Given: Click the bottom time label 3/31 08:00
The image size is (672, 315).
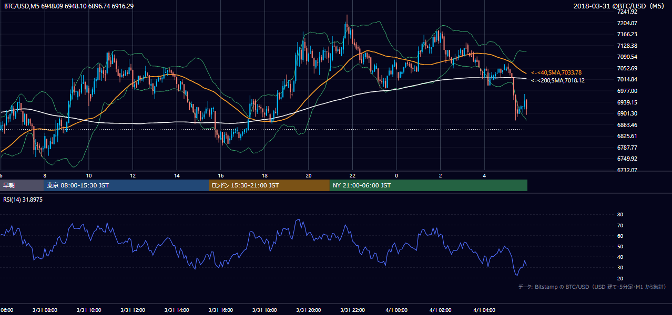Looking at the screenshot, I should 45,310.
